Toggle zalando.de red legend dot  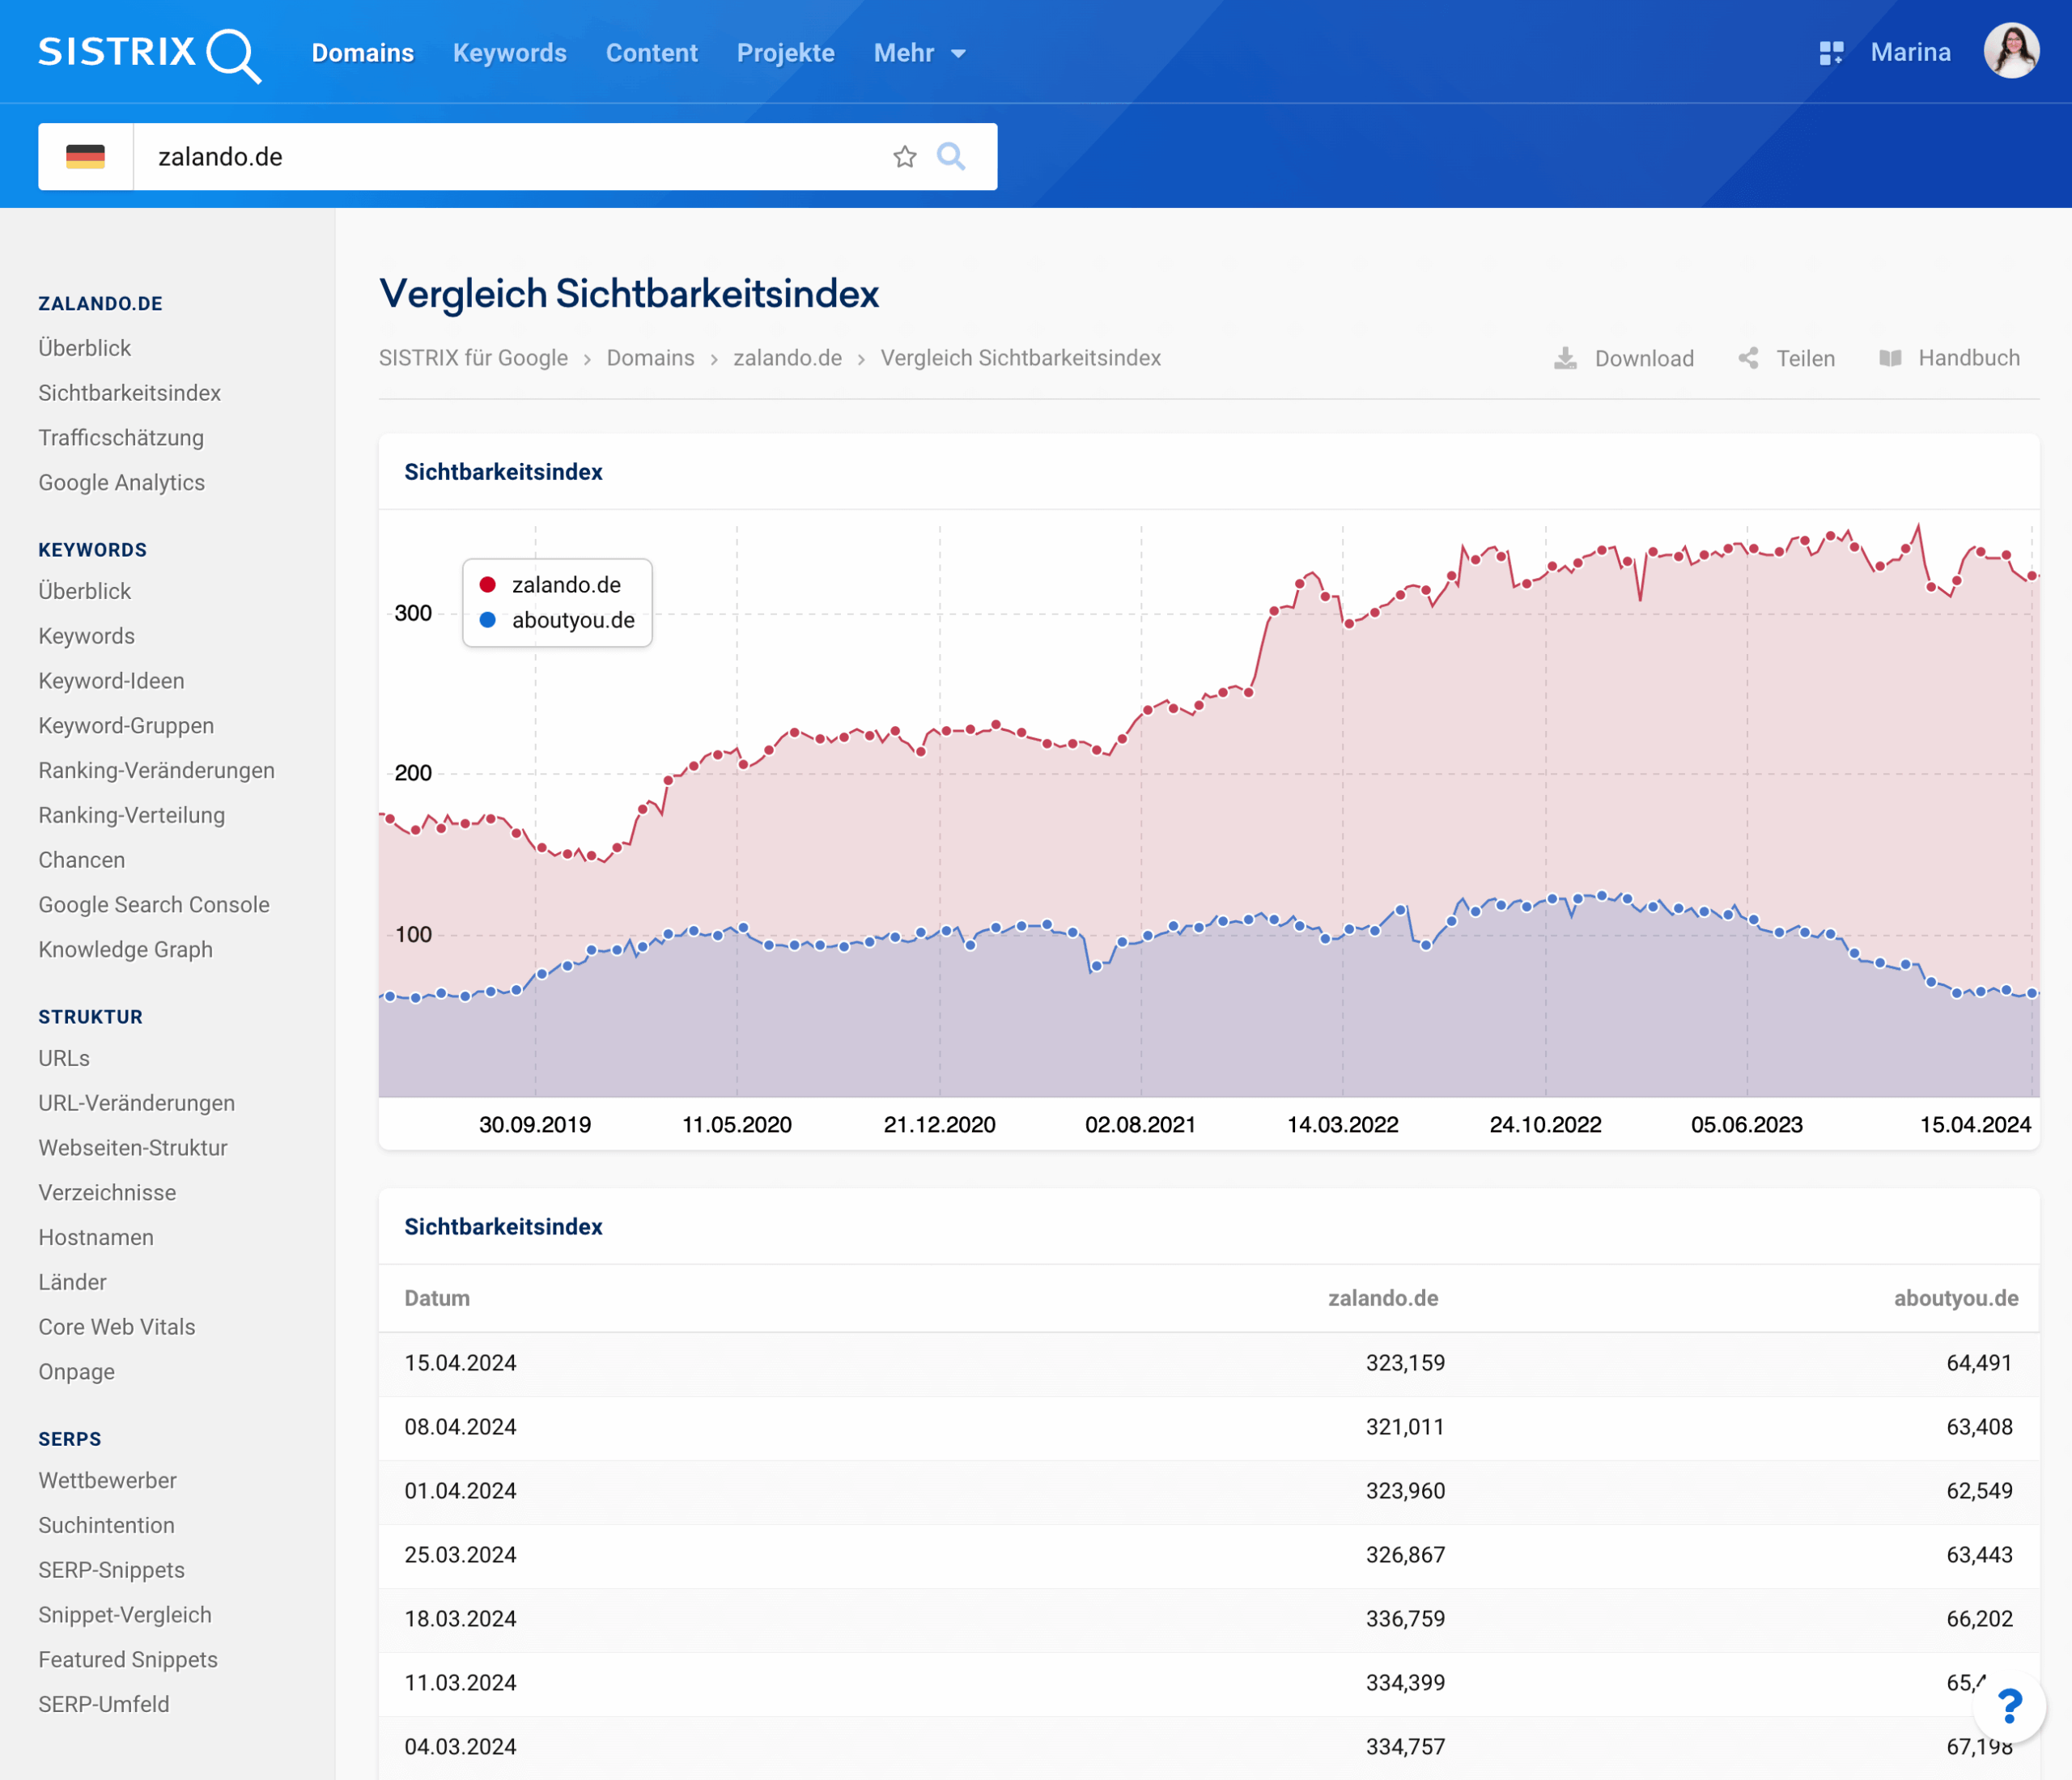point(488,585)
